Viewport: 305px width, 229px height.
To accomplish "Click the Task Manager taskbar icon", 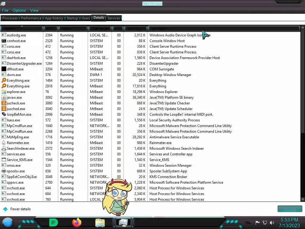I will tap(123, 222).
